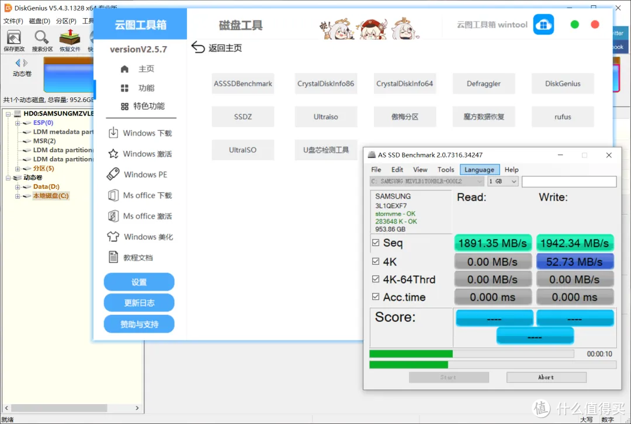This screenshot has height=424, width=631.
Task: Launch CrystalDiskInfo64 from disk tools
Action: (x=404, y=83)
